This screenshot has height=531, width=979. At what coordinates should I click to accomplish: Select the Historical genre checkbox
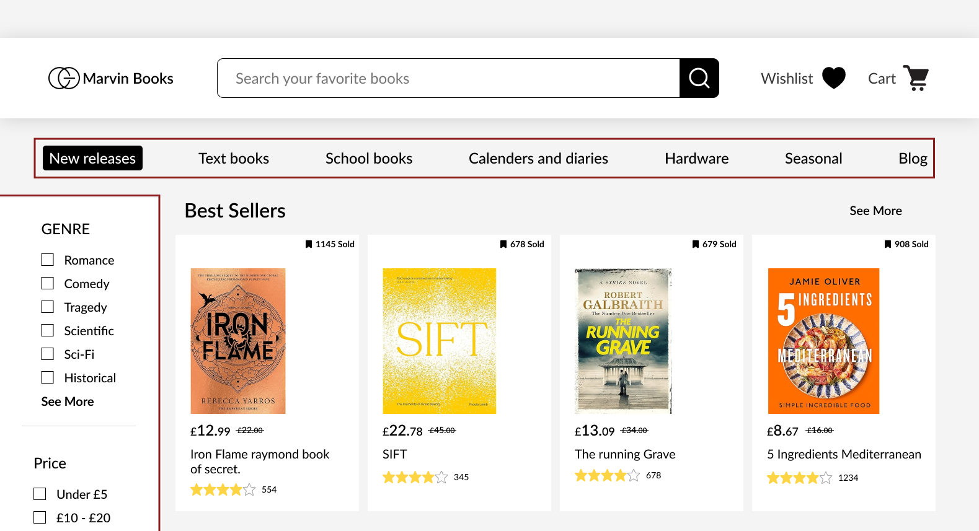point(48,377)
